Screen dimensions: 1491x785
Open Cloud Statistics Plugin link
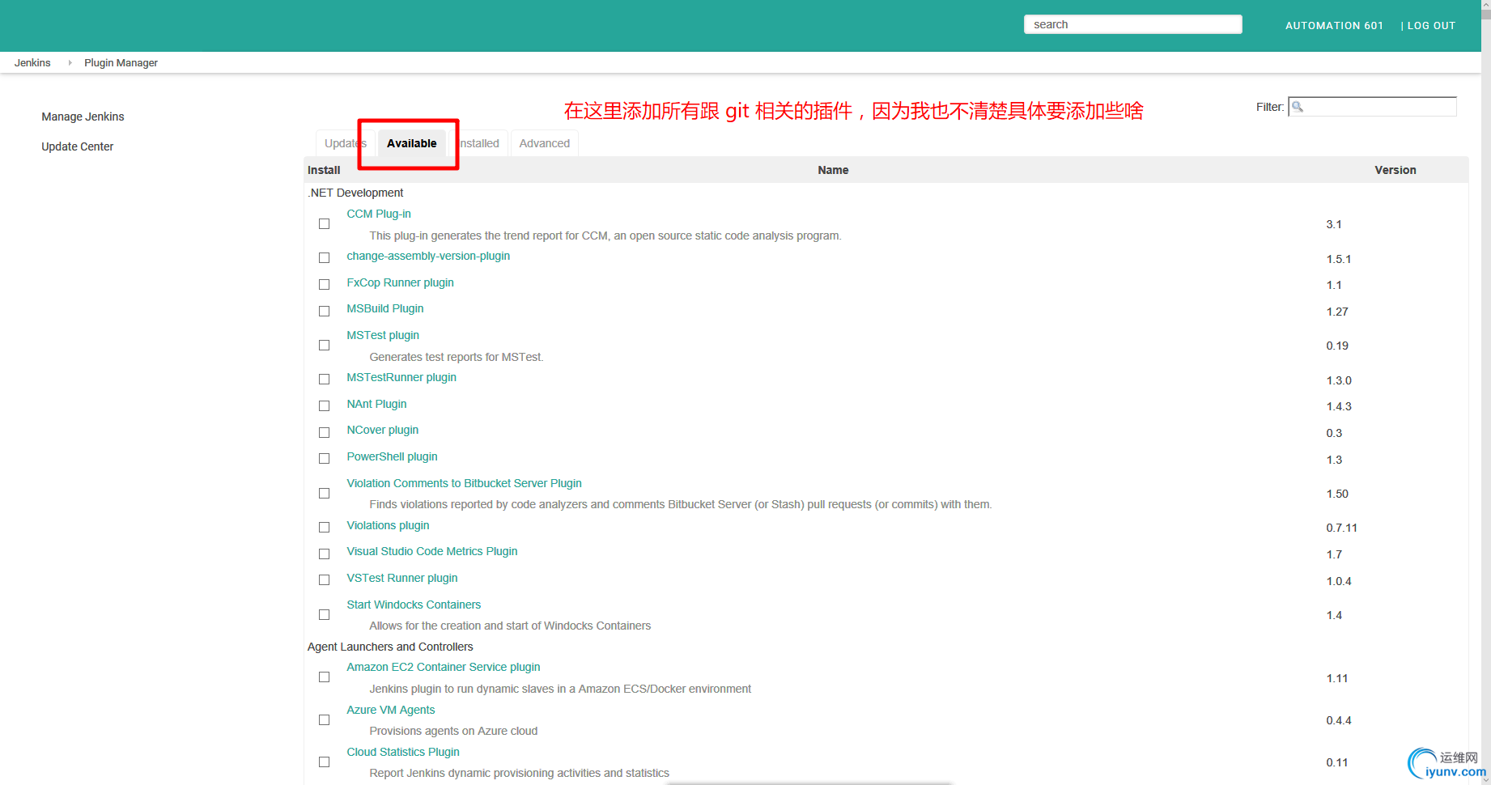(403, 752)
